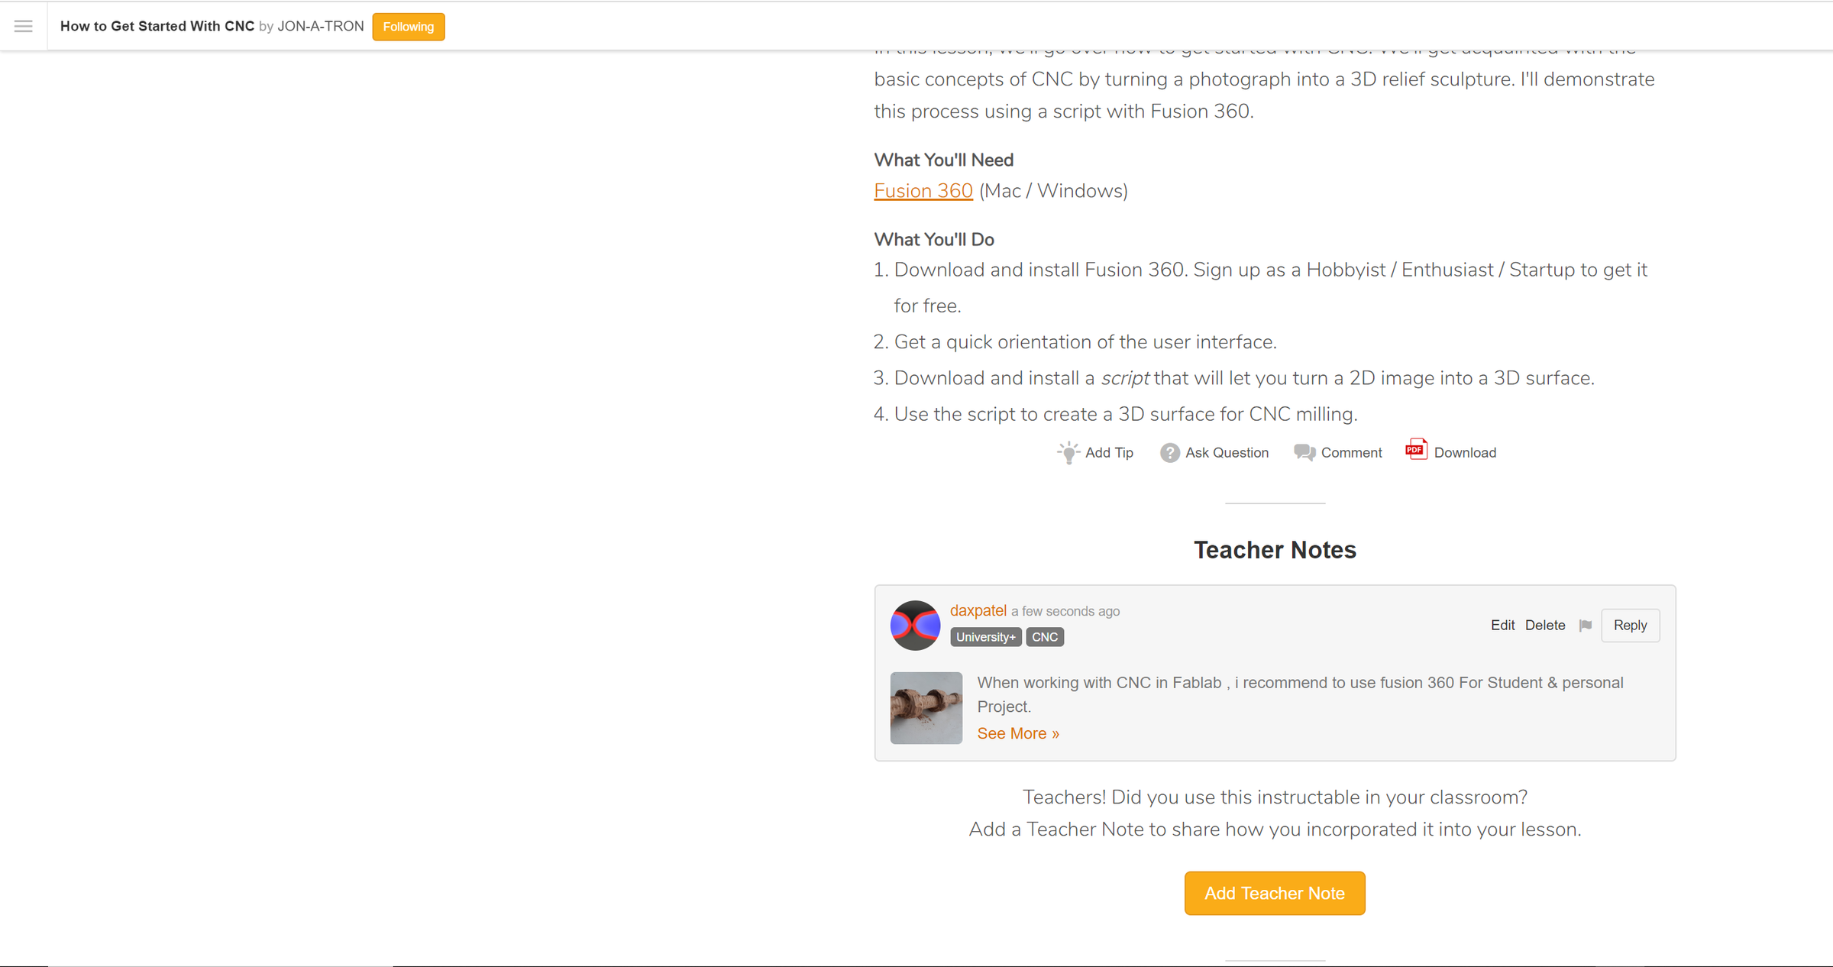The width and height of the screenshot is (1833, 967).
Task: Click the Comment speech bubble icon
Action: (1304, 452)
